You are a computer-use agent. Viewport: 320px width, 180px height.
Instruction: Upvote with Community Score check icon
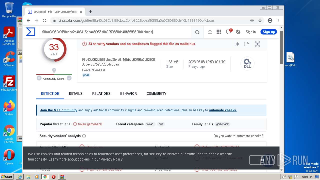(69, 78)
